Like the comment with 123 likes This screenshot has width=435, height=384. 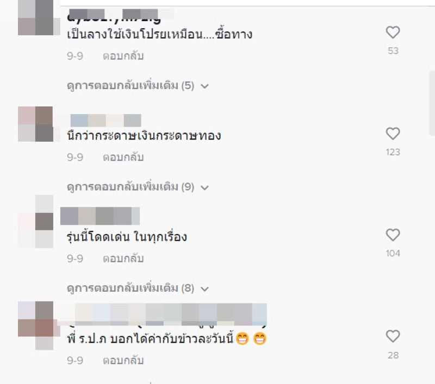coord(393,134)
